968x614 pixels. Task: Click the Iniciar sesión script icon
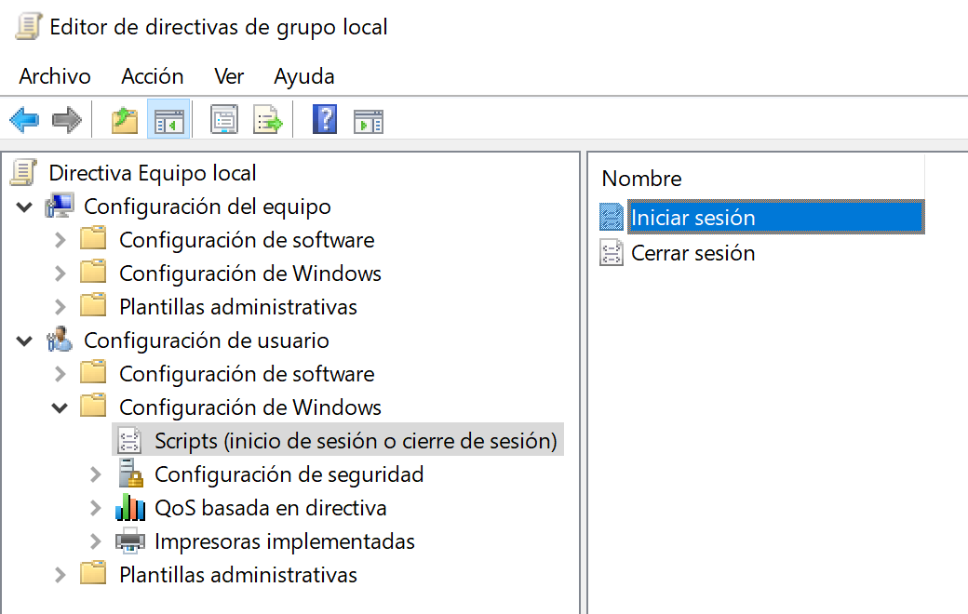point(613,216)
